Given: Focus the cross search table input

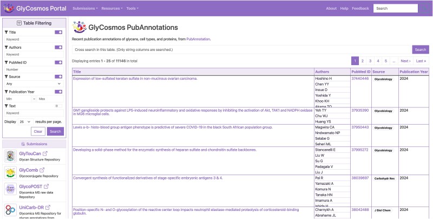Looking at the screenshot, I should pyautogui.click(x=242, y=49).
